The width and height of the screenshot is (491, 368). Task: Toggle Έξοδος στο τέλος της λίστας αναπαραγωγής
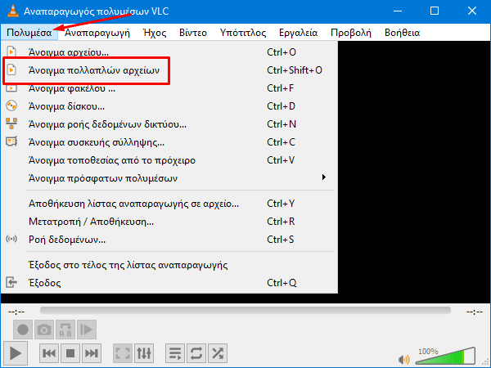169,265
